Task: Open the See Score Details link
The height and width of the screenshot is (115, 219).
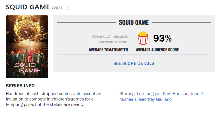Action: point(134,63)
